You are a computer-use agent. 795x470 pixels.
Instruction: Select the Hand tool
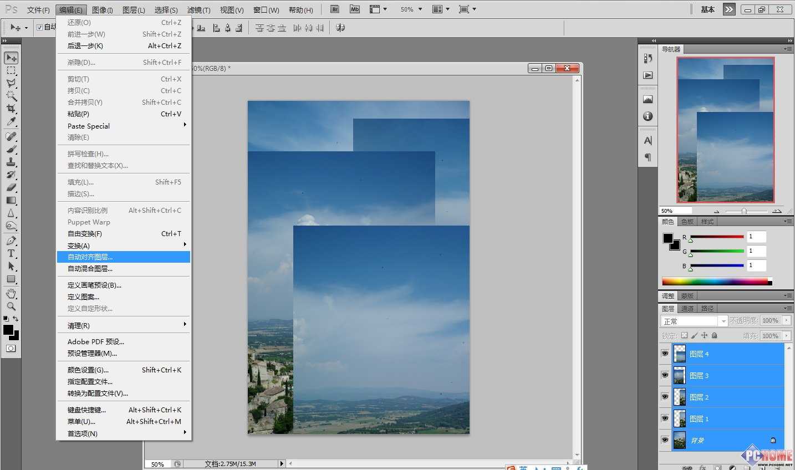click(11, 293)
